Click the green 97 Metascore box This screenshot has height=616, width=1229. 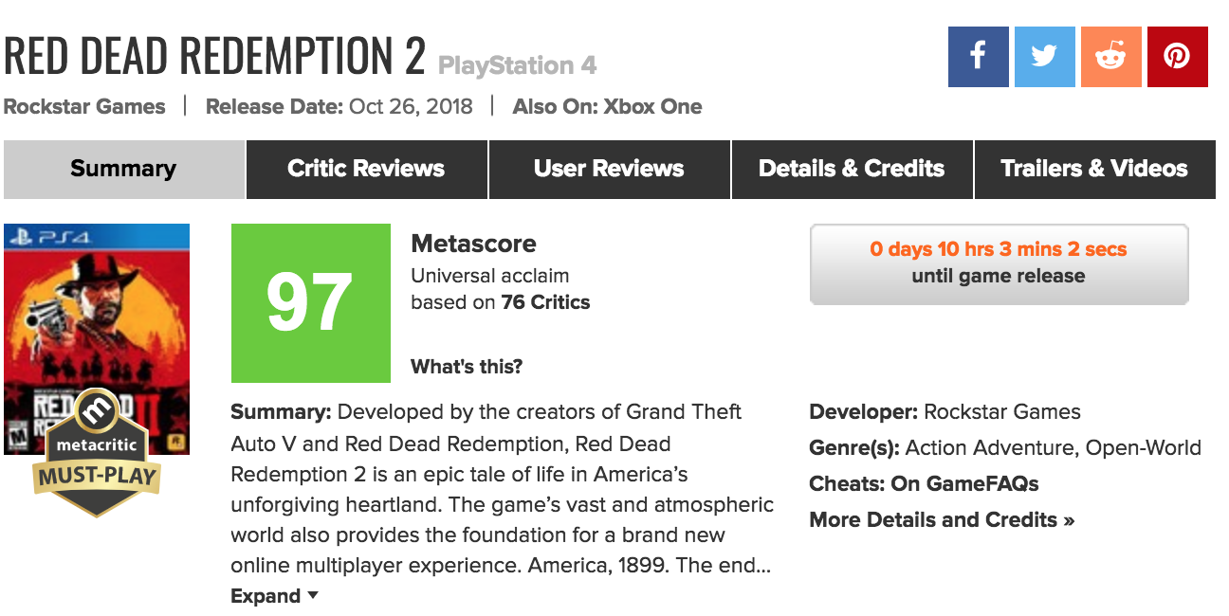(310, 303)
